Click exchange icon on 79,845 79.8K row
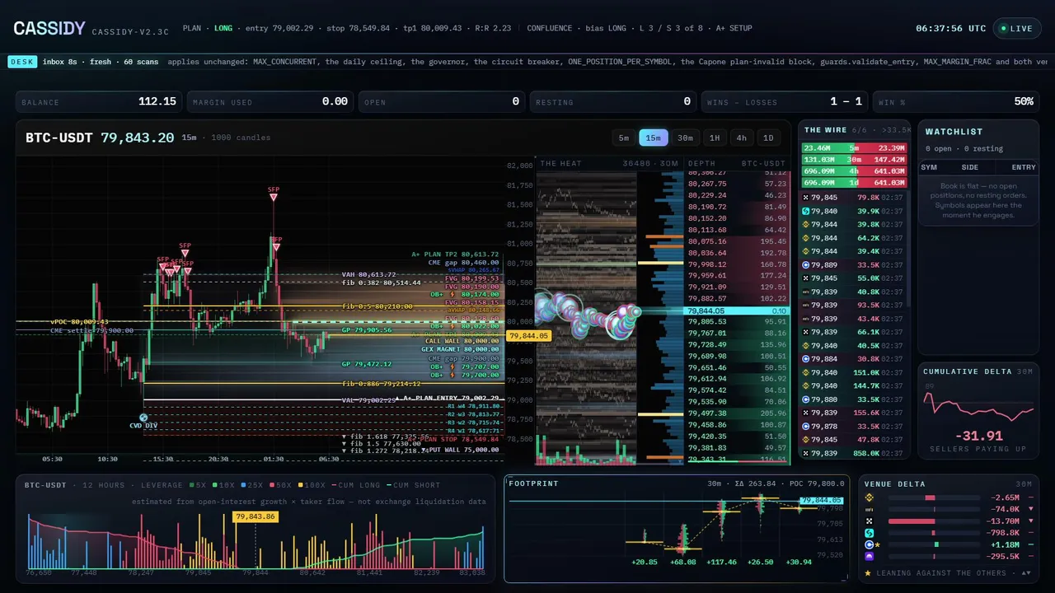1055x593 pixels. pos(805,198)
